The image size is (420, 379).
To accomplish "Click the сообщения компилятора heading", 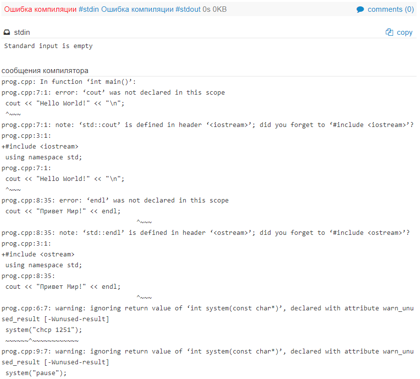I will [45, 71].
